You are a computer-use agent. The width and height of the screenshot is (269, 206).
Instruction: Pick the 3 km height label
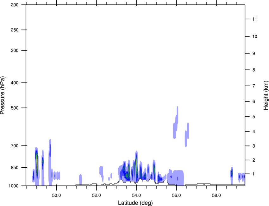point(253,146)
